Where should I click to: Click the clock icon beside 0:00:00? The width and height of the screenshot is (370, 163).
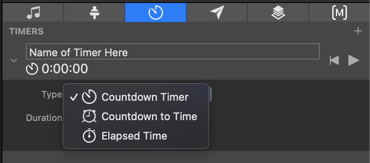click(x=32, y=69)
